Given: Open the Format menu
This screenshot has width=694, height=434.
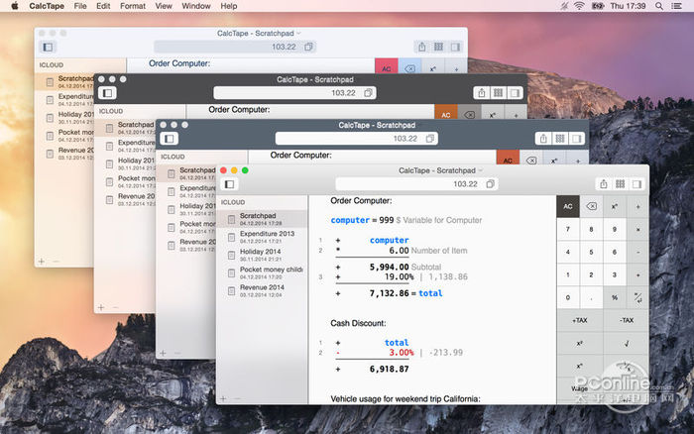Looking at the screenshot, I should tap(132, 6).
